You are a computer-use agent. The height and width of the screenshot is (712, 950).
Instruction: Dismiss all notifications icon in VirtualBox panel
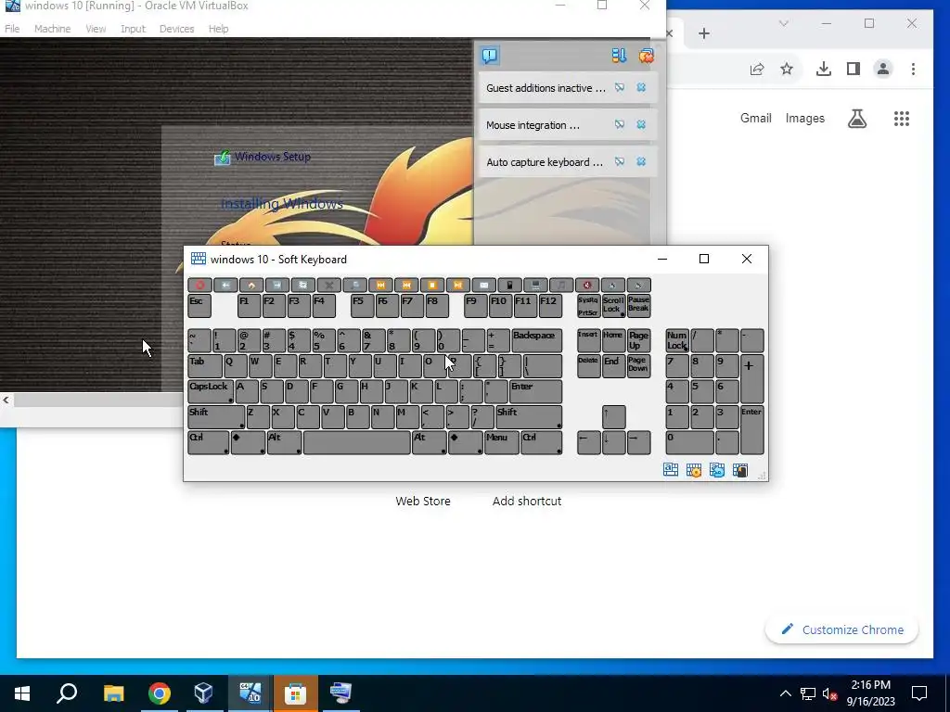coord(646,56)
